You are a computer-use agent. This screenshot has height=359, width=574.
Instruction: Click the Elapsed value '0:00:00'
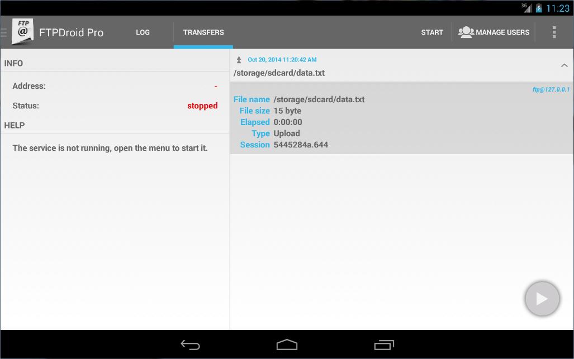tap(288, 122)
